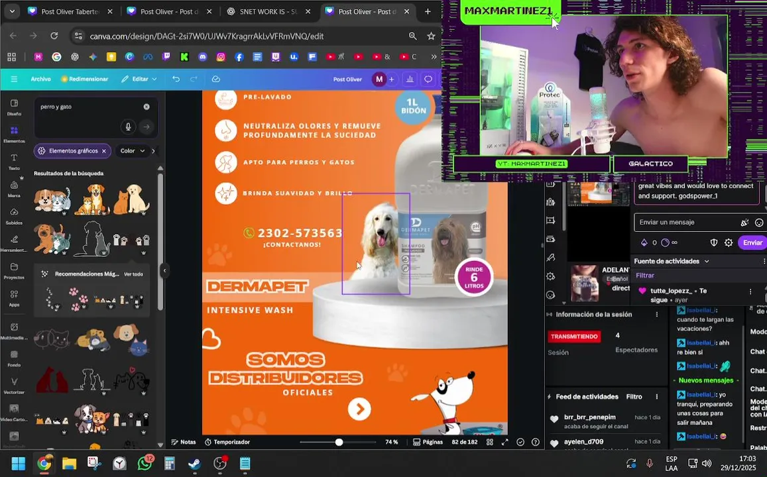Open the Elementos panel in Canva sidebar
Viewport: 767px width, 477px height.
tap(14, 134)
